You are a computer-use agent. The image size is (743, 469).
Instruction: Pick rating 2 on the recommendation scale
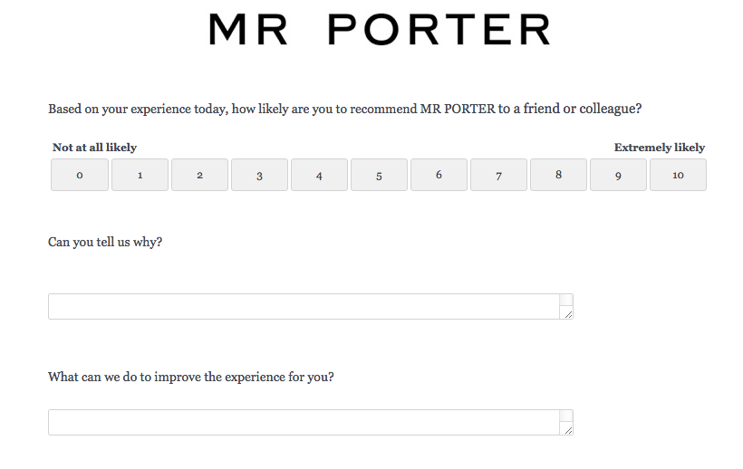click(x=199, y=175)
